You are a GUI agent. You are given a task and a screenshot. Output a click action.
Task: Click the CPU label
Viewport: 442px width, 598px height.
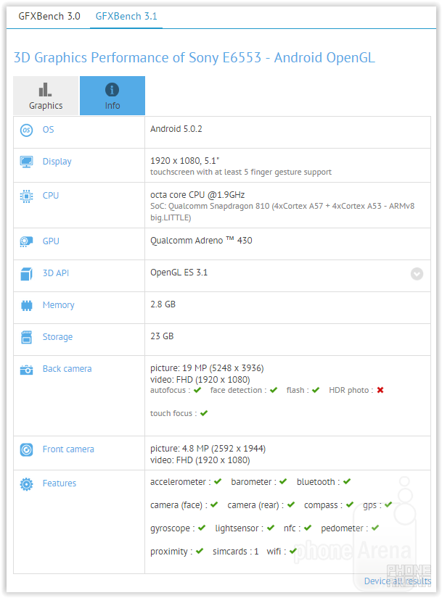[x=50, y=196]
